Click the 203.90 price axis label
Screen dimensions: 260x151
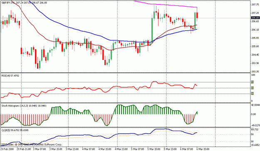point(255,63)
